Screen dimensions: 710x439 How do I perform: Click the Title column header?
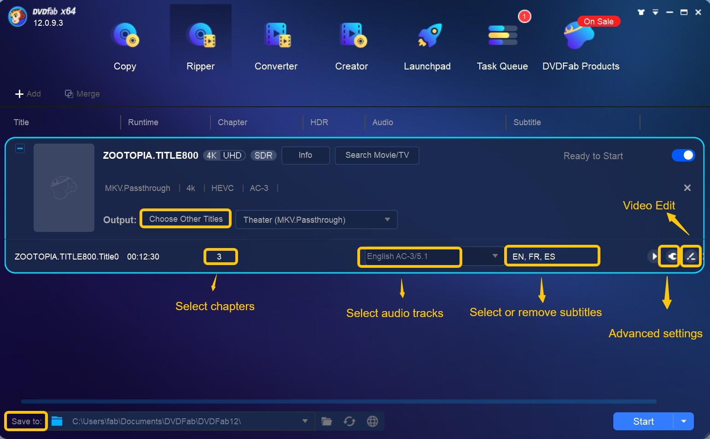[21, 122]
